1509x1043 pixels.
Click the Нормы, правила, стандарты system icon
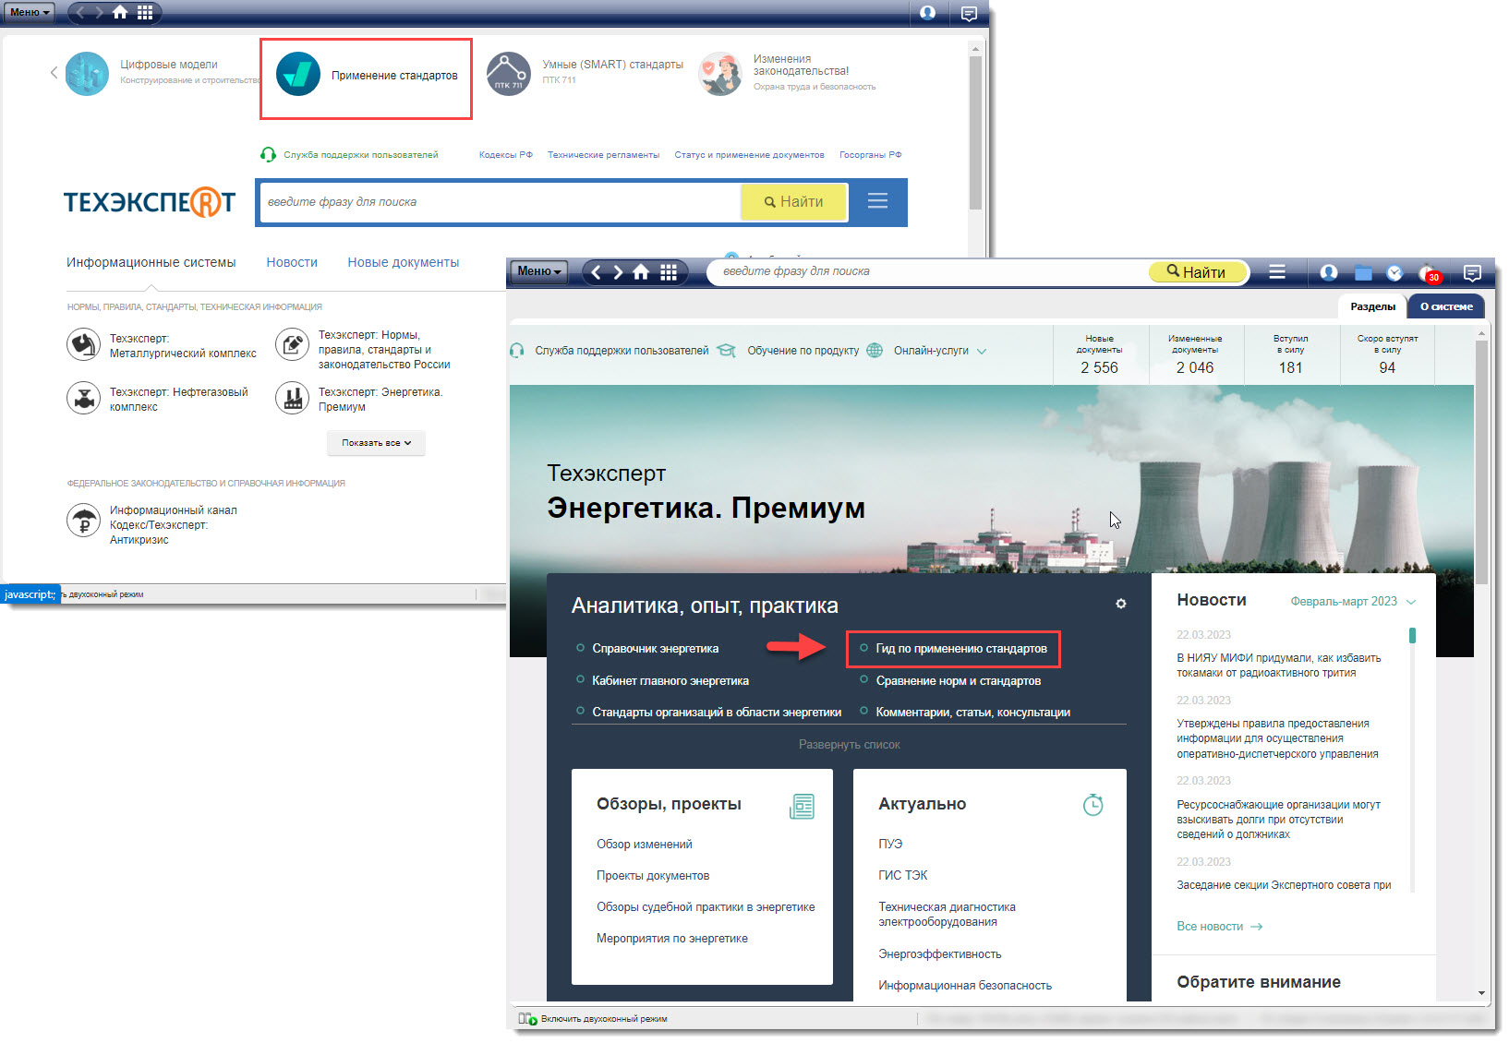tap(292, 345)
